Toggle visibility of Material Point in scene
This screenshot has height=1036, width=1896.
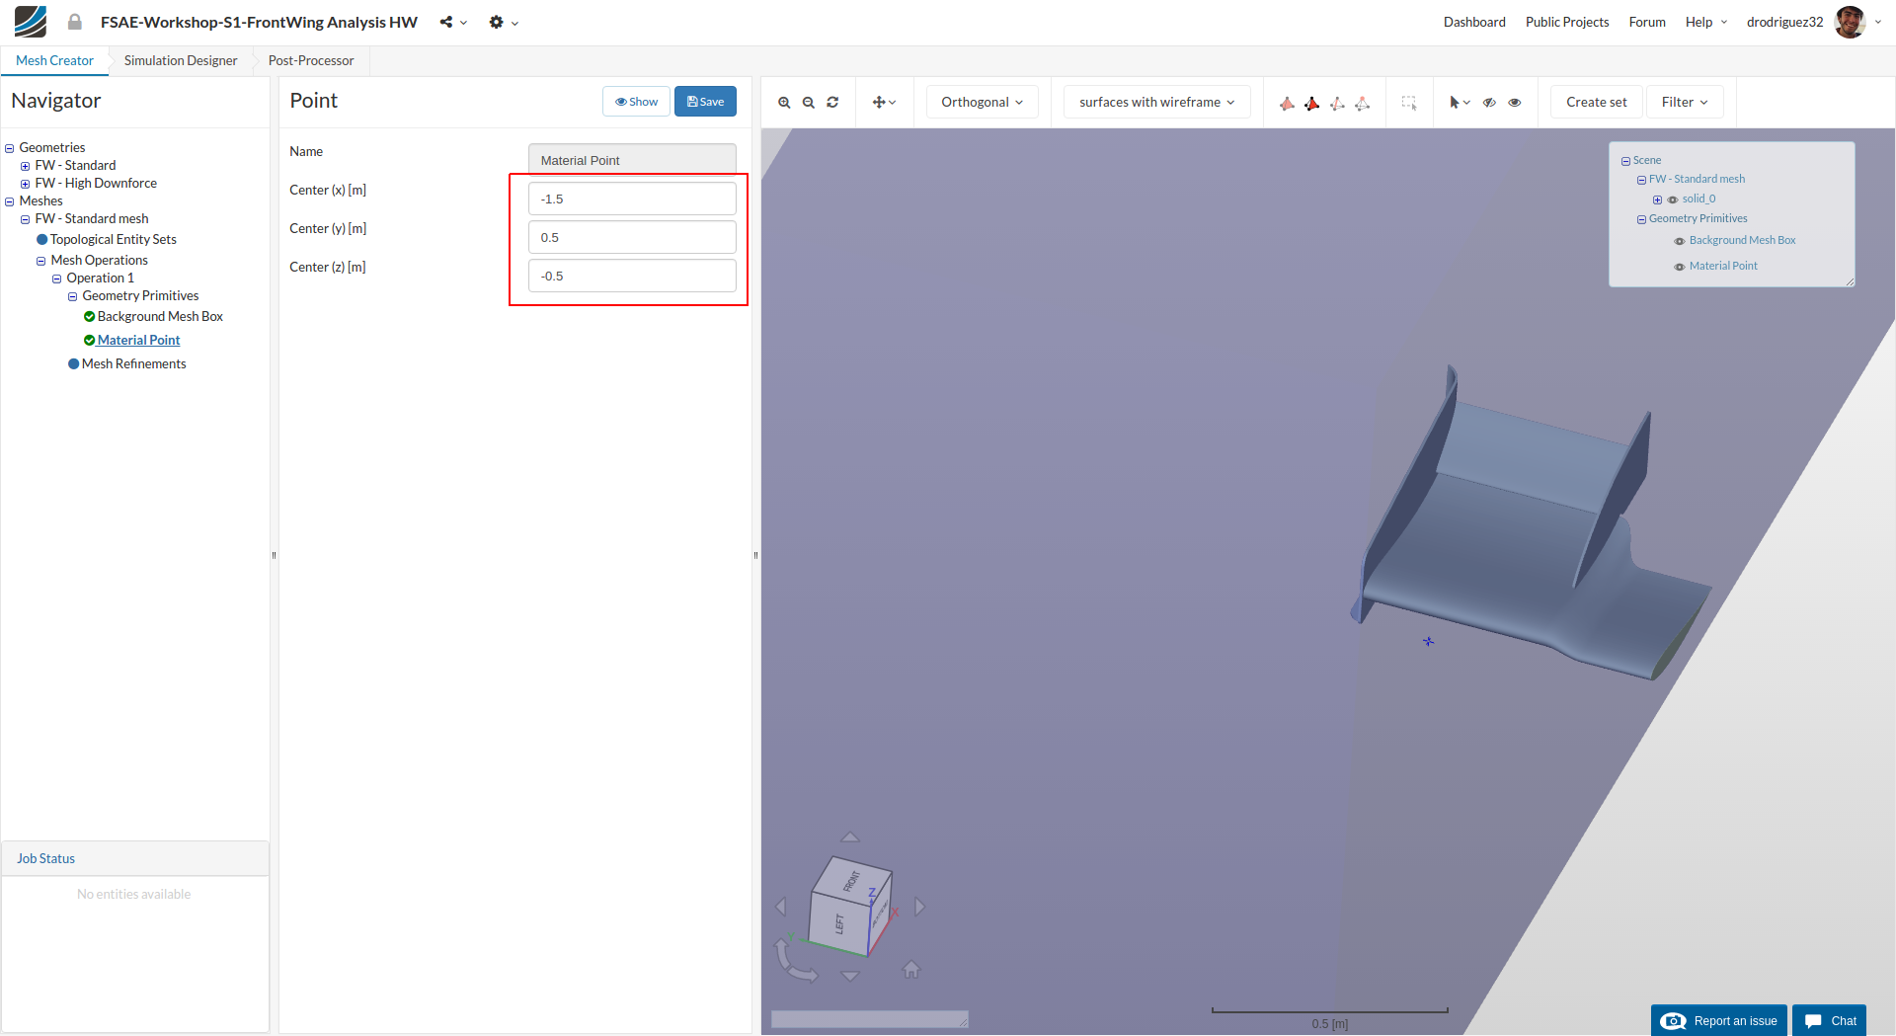tap(1679, 267)
